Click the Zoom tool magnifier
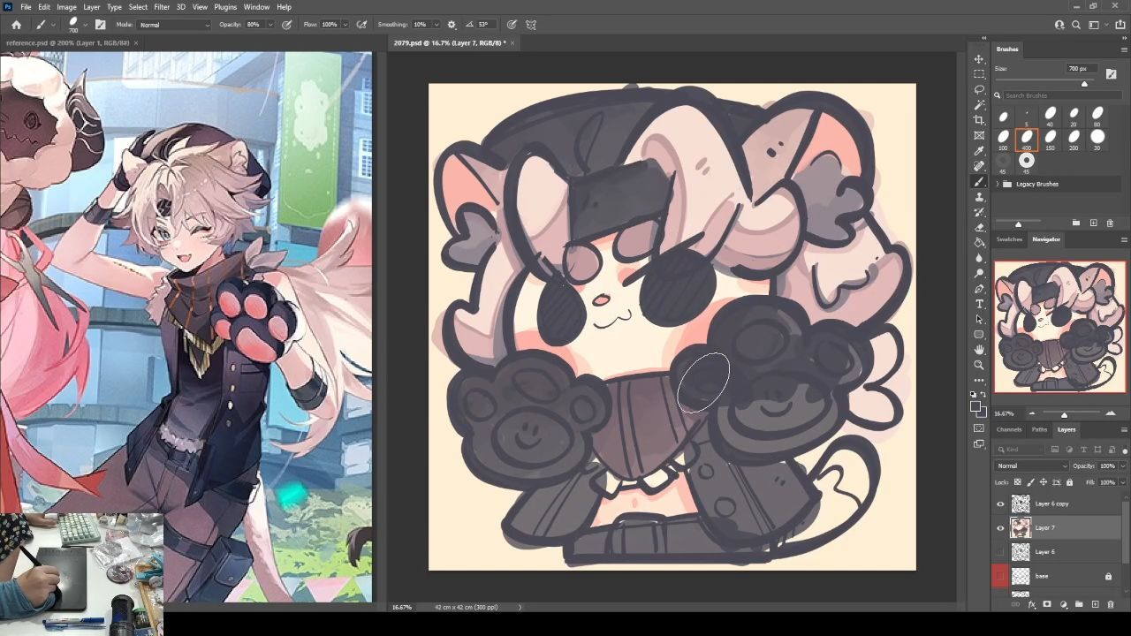 (x=979, y=365)
